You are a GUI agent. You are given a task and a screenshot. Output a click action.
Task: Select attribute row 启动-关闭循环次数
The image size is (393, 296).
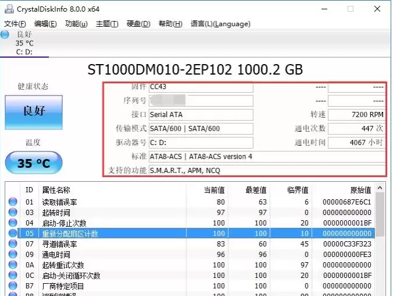pos(190,275)
